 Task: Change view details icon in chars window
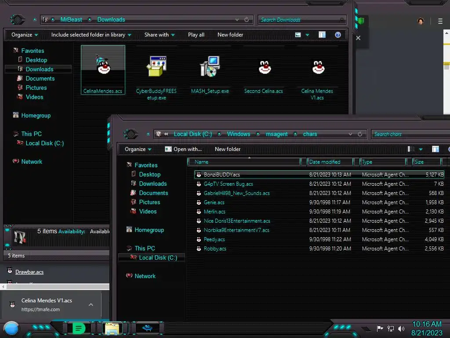[411, 149]
